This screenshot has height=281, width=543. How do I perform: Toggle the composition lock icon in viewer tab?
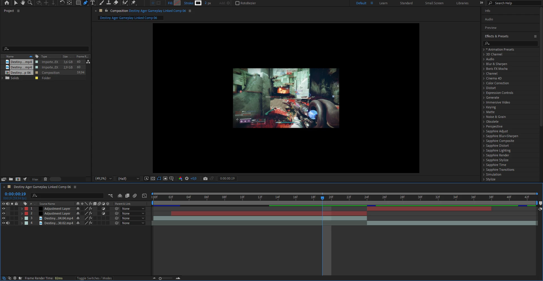point(106,10)
